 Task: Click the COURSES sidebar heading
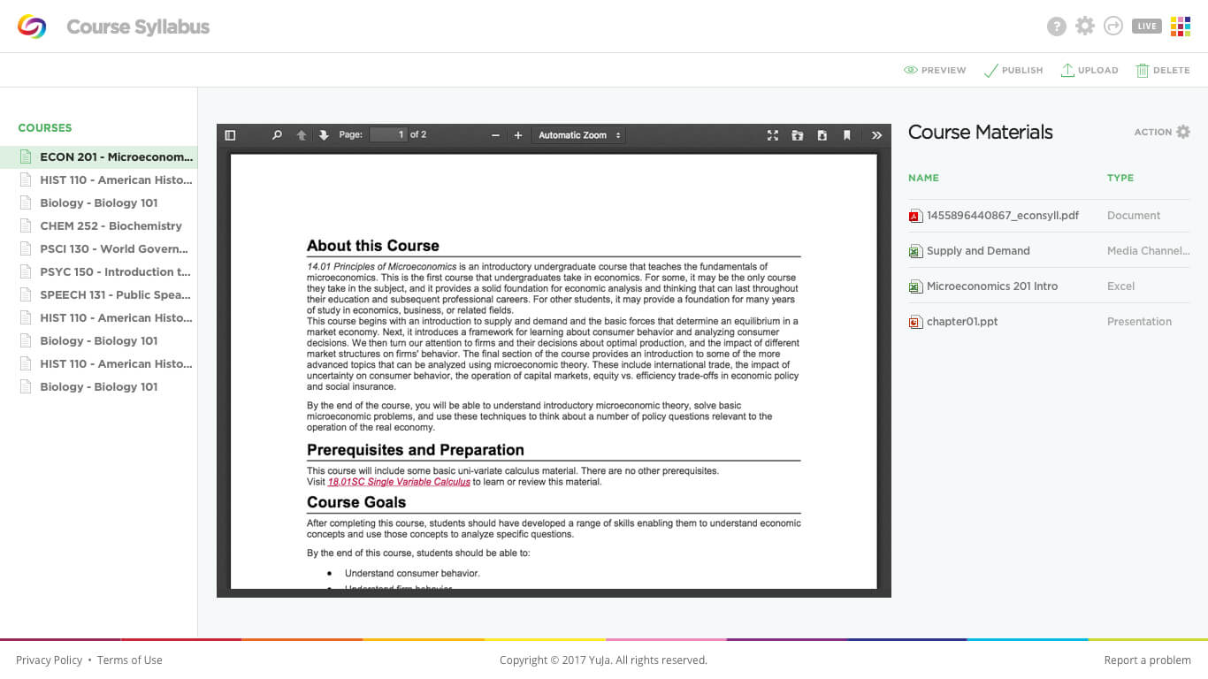pyautogui.click(x=45, y=127)
